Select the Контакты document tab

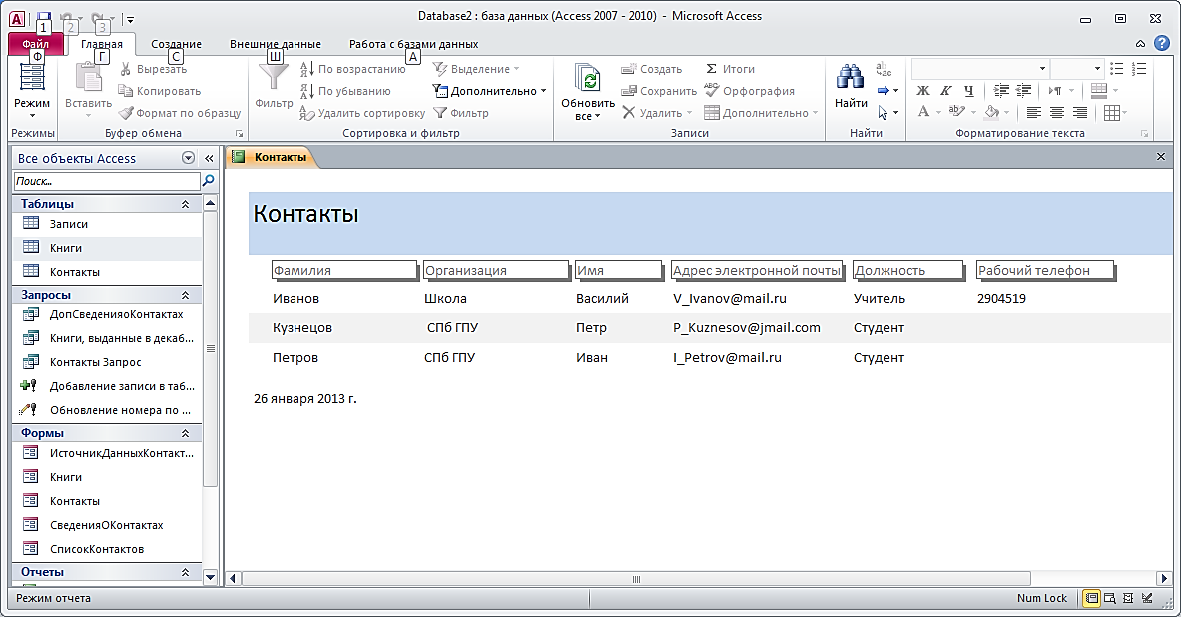point(272,157)
